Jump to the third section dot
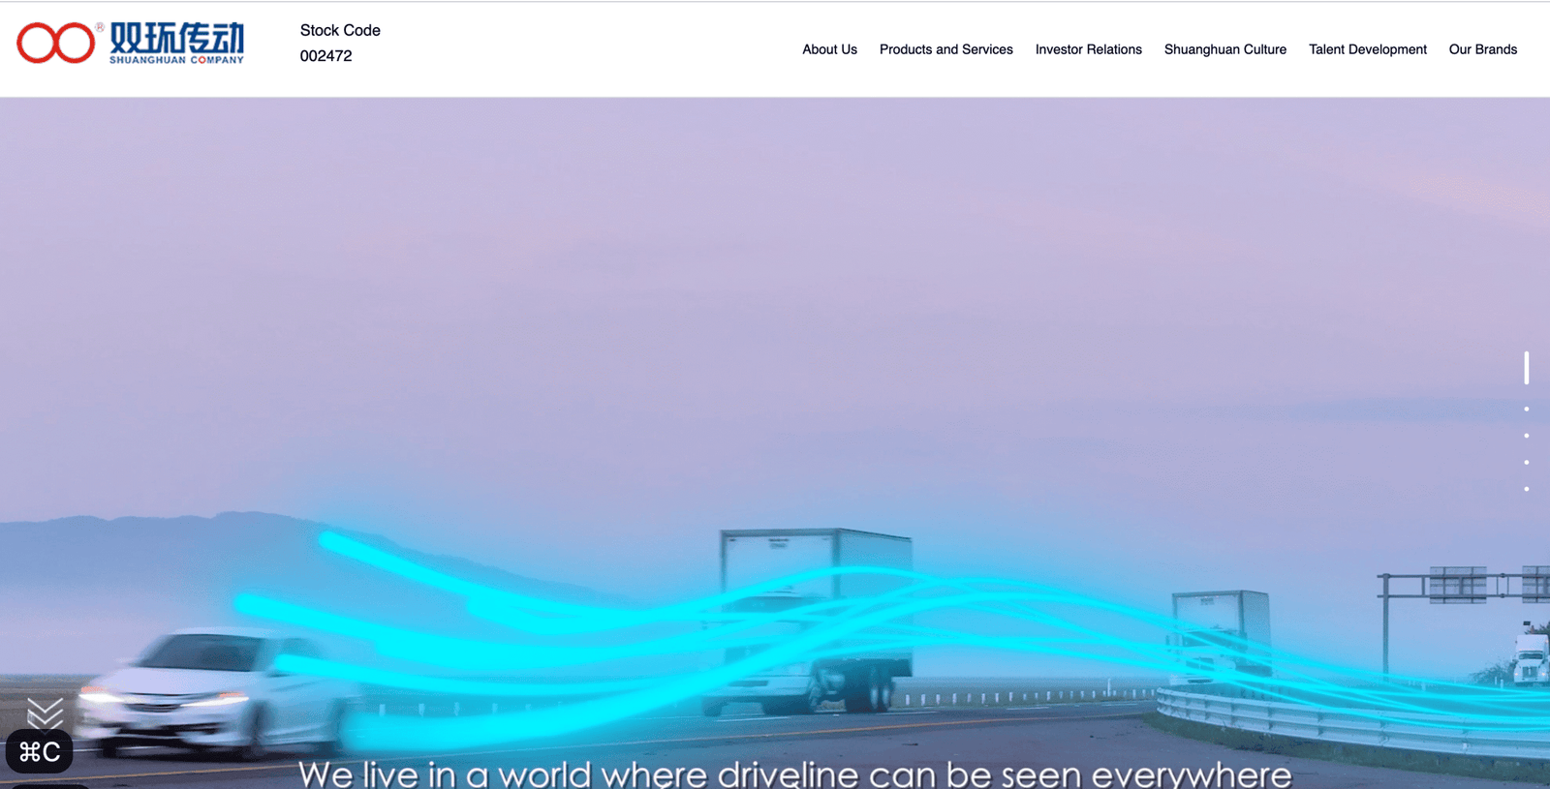 (x=1526, y=436)
